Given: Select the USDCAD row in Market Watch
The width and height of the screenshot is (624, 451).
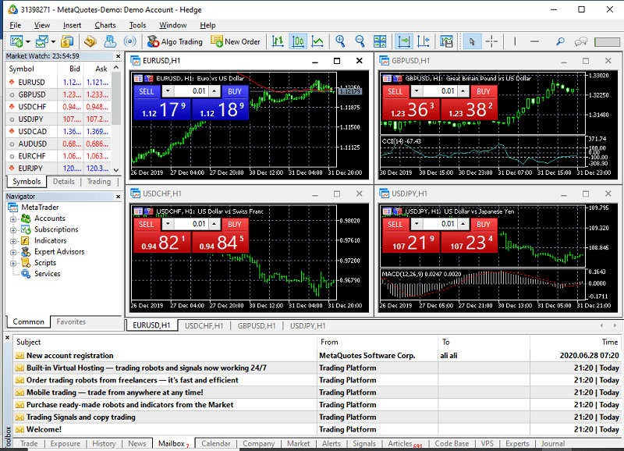Looking at the screenshot, I should coord(59,131).
